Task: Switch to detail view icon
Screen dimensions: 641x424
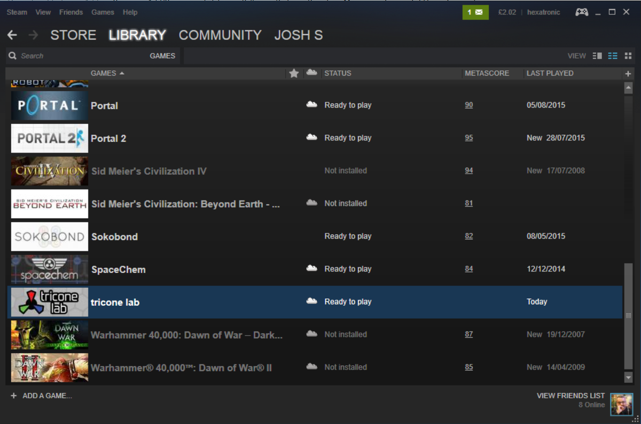Action: [x=597, y=56]
